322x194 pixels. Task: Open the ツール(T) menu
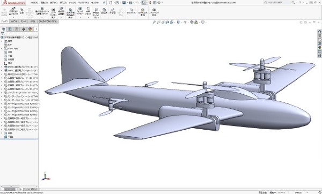click(x=72, y=3)
